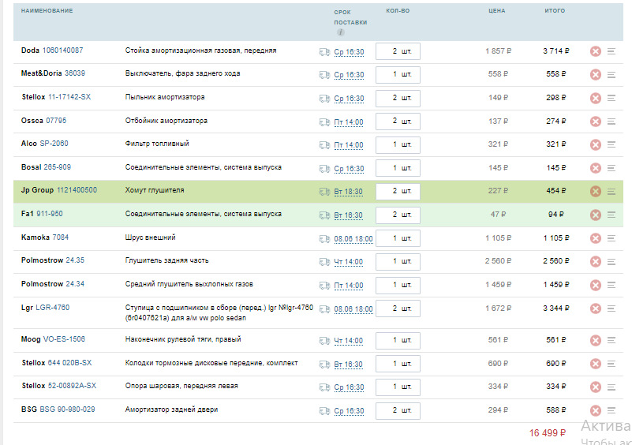The height and width of the screenshot is (445, 632).
Task: Click the Итого column header
Action: pyautogui.click(x=555, y=11)
